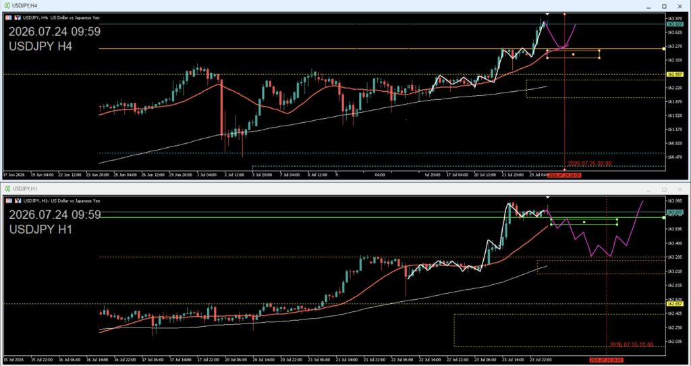Select the orange rectangle's top-right corner handle in H4
Viewport: 691px width, 366px height.
click(599, 51)
